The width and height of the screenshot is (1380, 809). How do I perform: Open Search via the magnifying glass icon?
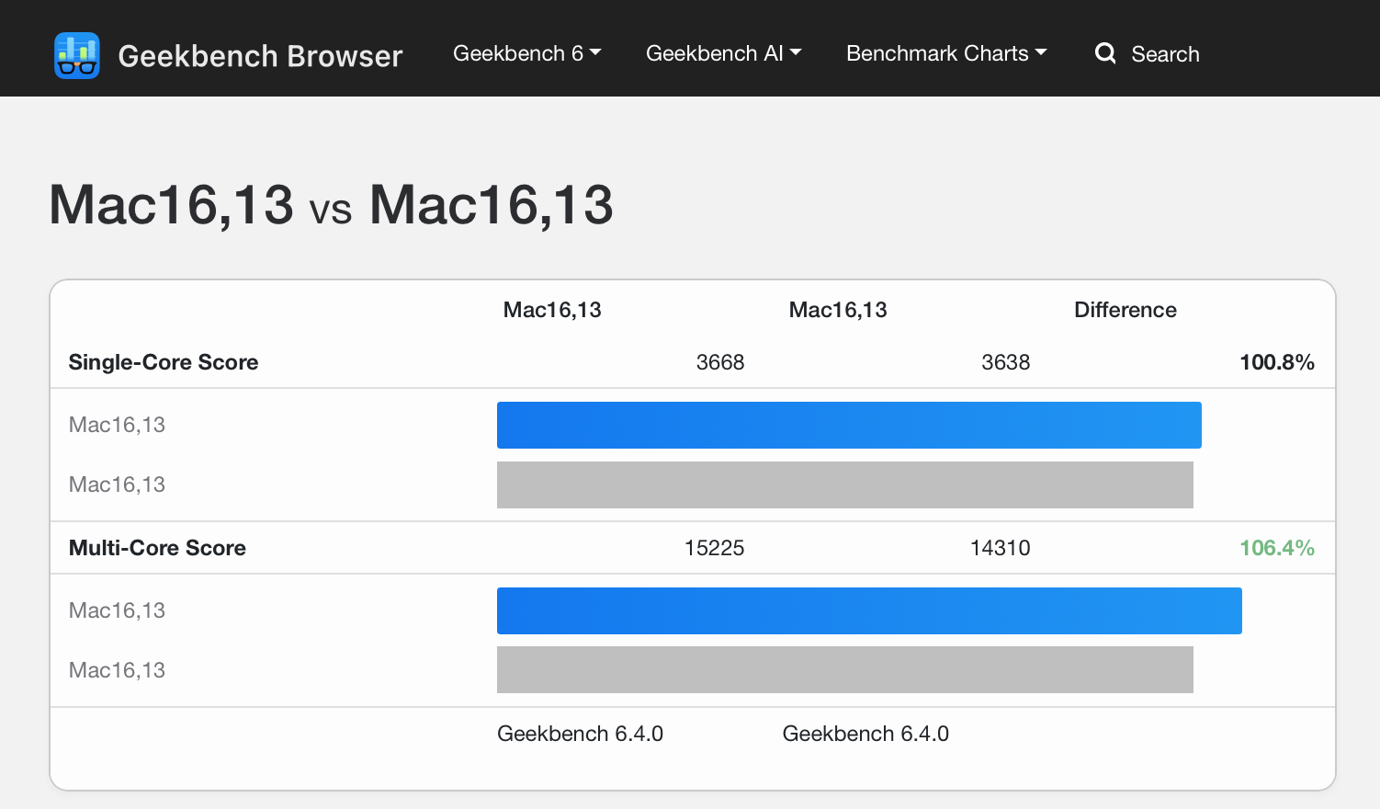click(1105, 53)
